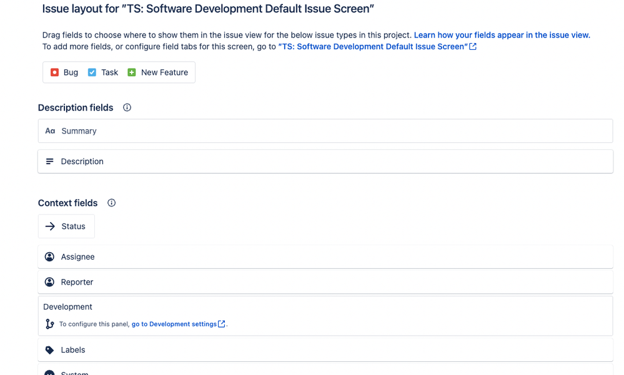Select the Description field row
The height and width of the screenshot is (375, 624).
click(x=325, y=162)
